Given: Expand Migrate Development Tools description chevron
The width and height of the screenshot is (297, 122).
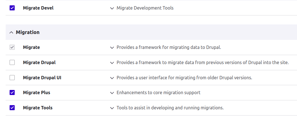Looking at the screenshot, I should (112, 8).
